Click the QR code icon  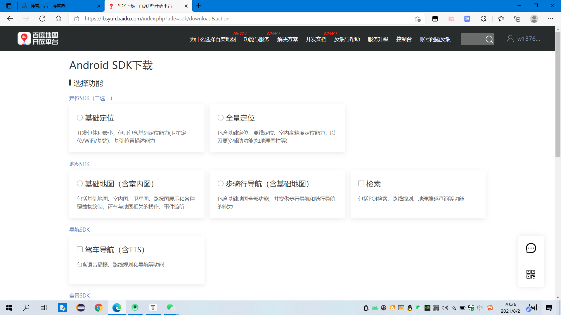click(531, 274)
